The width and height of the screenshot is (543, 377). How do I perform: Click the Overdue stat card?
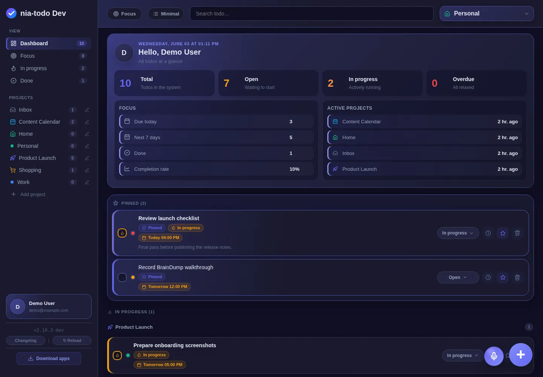point(477,83)
